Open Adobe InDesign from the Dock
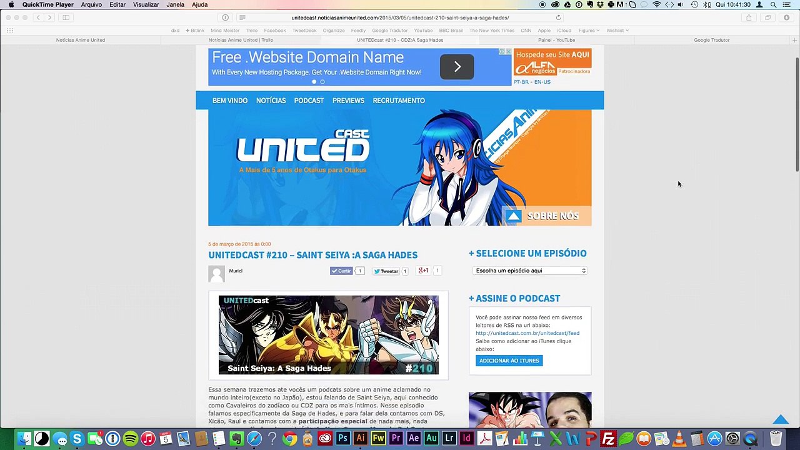This screenshot has width=800, height=450. 467,439
